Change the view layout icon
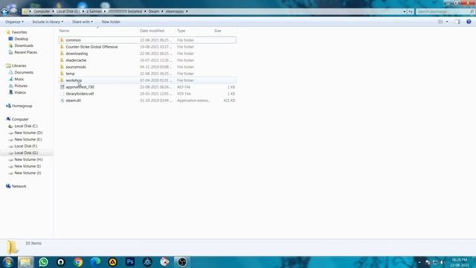The image size is (476, 268). (440, 22)
